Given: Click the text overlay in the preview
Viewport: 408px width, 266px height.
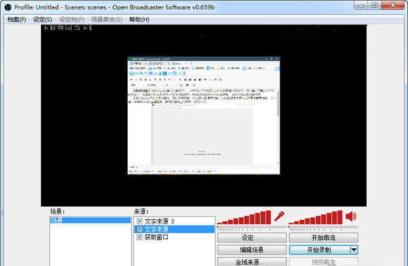Looking at the screenshot, I should pos(68,28).
